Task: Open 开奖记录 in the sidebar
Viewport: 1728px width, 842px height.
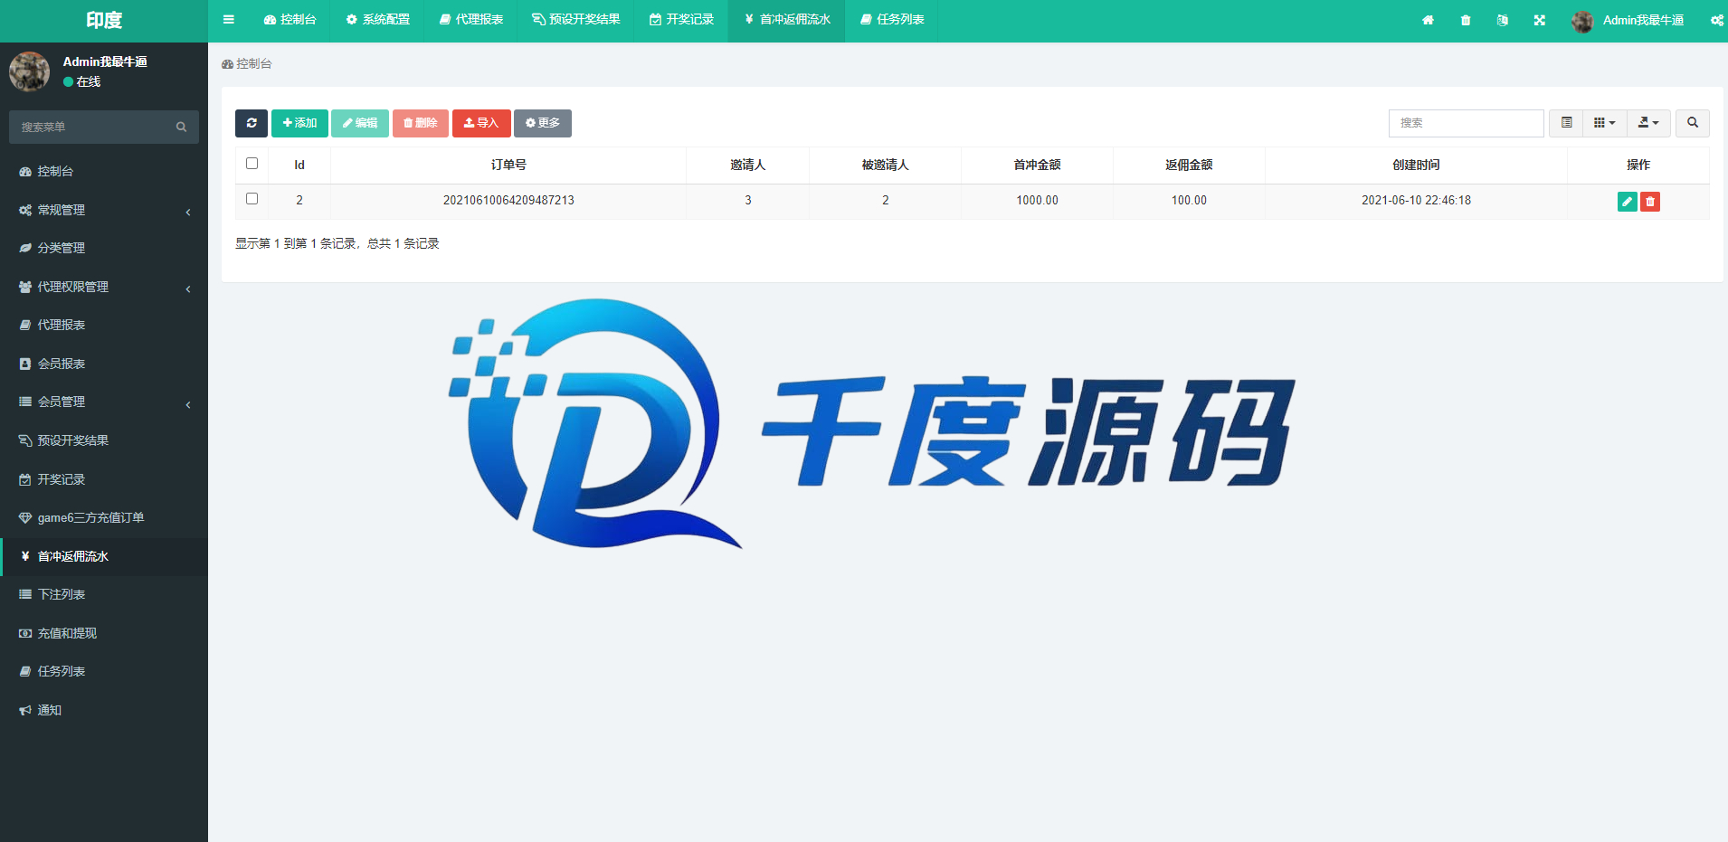Action: 104,479
